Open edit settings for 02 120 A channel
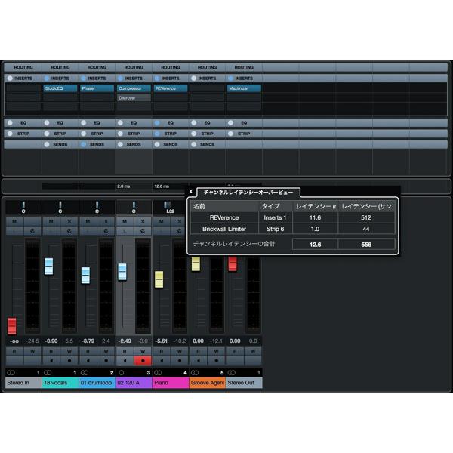 [143, 231]
